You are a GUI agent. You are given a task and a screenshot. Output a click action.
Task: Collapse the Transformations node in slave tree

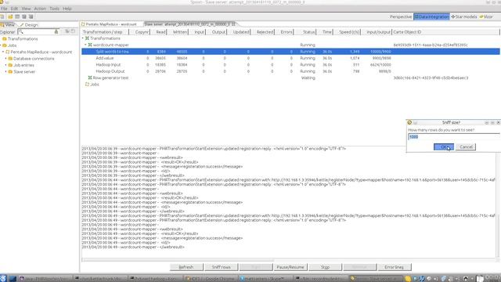coord(83,38)
